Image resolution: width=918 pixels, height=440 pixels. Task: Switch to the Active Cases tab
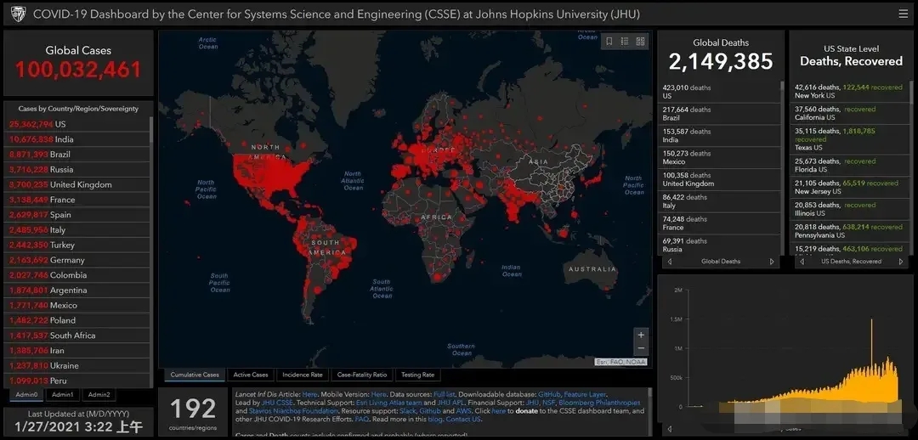[251, 375]
